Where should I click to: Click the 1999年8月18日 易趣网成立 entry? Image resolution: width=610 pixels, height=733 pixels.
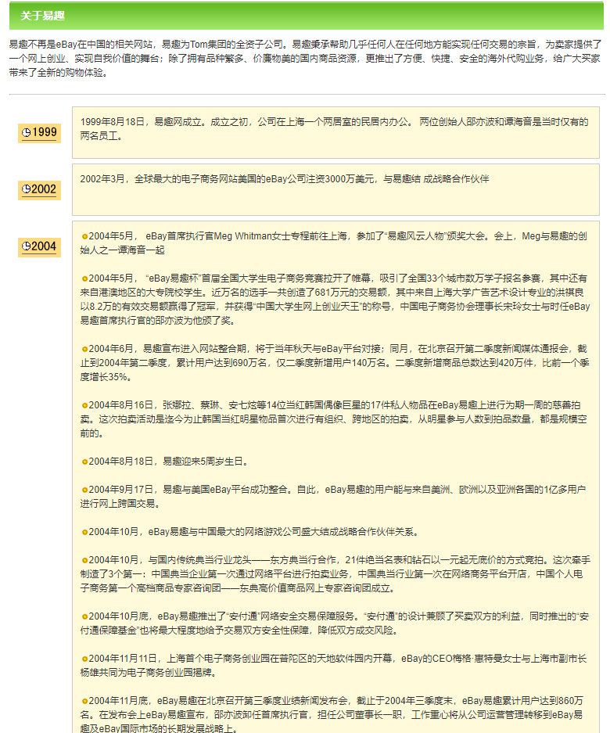point(334,129)
